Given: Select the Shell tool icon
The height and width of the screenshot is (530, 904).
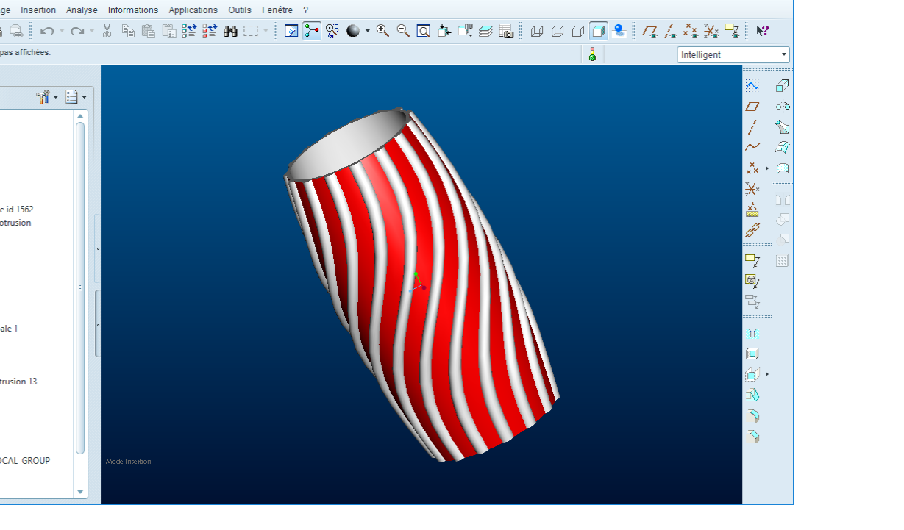Looking at the screenshot, I should pyautogui.click(x=752, y=354).
